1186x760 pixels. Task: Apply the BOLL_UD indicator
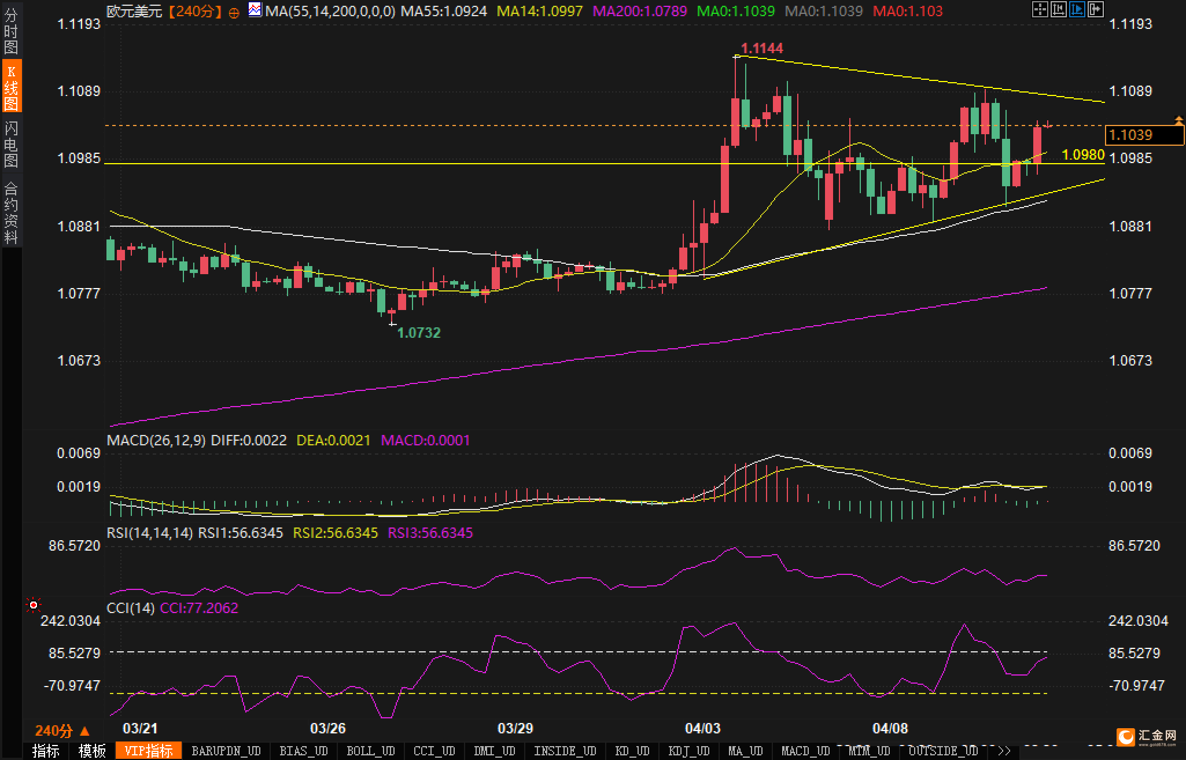(371, 751)
